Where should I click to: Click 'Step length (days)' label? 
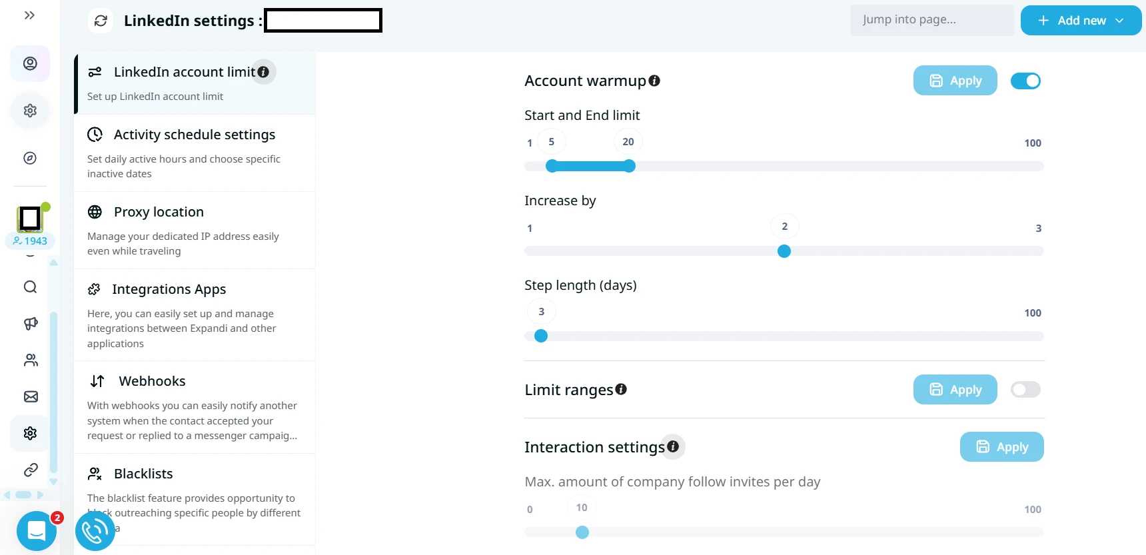coord(580,285)
